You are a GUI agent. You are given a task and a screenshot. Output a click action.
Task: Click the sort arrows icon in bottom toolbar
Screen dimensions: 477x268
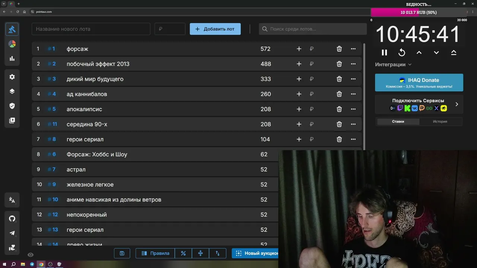(218, 253)
